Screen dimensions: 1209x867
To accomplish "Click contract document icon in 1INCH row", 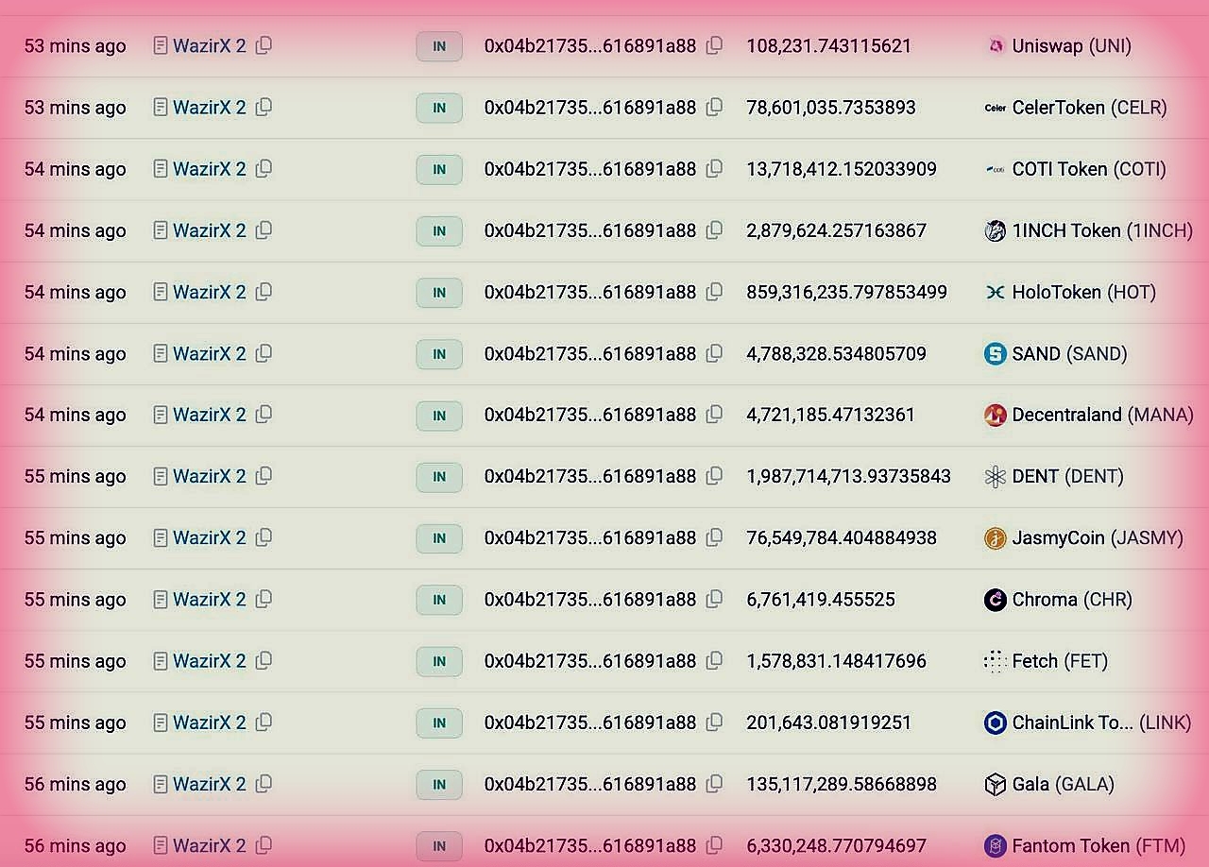I will pyautogui.click(x=161, y=230).
